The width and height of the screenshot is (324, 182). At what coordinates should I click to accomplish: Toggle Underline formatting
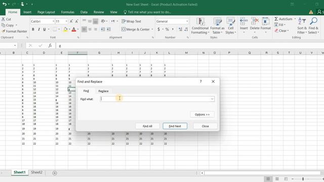coord(44,29)
